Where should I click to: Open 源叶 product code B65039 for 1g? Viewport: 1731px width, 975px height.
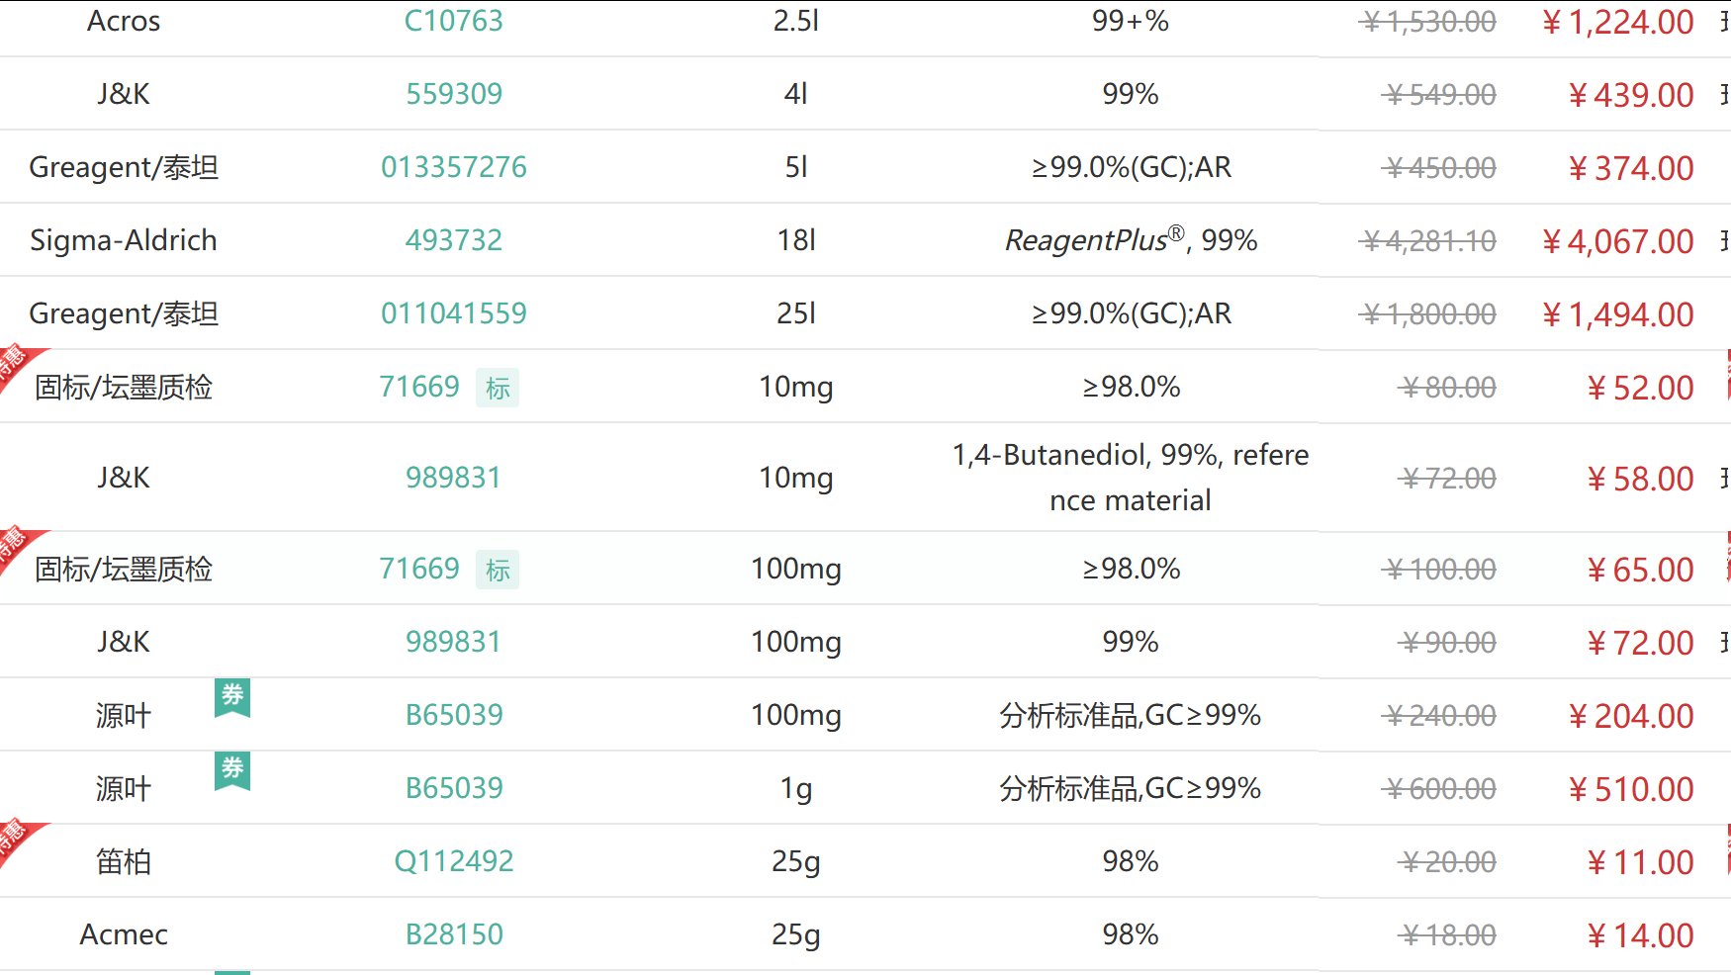[454, 788]
